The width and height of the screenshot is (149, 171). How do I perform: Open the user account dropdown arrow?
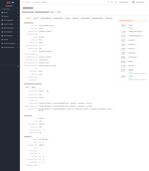[146, 2]
